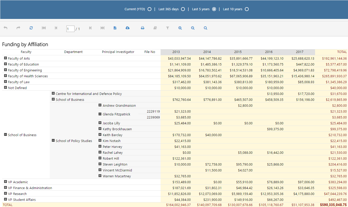Collapse the School of Business faculty
Image resolution: width=348 pixels, height=207 pixels.
pyautogui.click(x=5, y=134)
